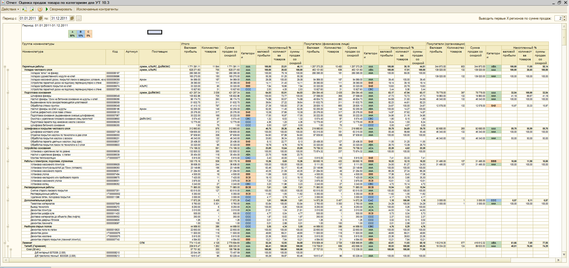Click the restore settings toolbar icon
This screenshot has width=569, height=268.
[x=25, y=9]
